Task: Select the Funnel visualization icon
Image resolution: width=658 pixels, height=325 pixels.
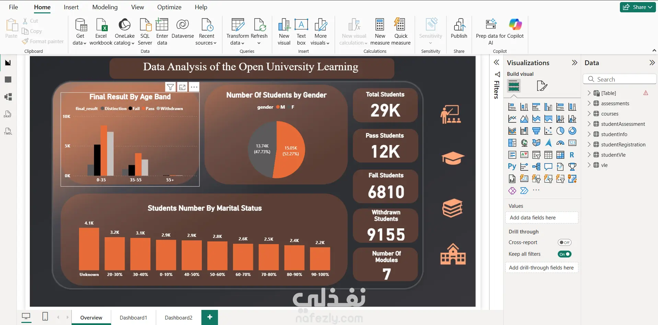Action: (536, 131)
